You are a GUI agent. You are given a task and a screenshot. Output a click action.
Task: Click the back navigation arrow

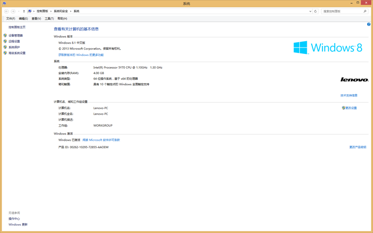(6, 11)
